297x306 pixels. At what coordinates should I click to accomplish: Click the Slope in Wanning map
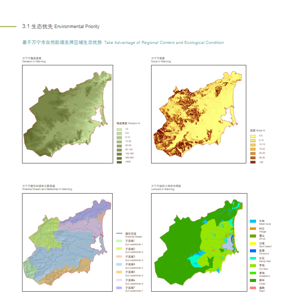pyautogui.click(x=199, y=114)
